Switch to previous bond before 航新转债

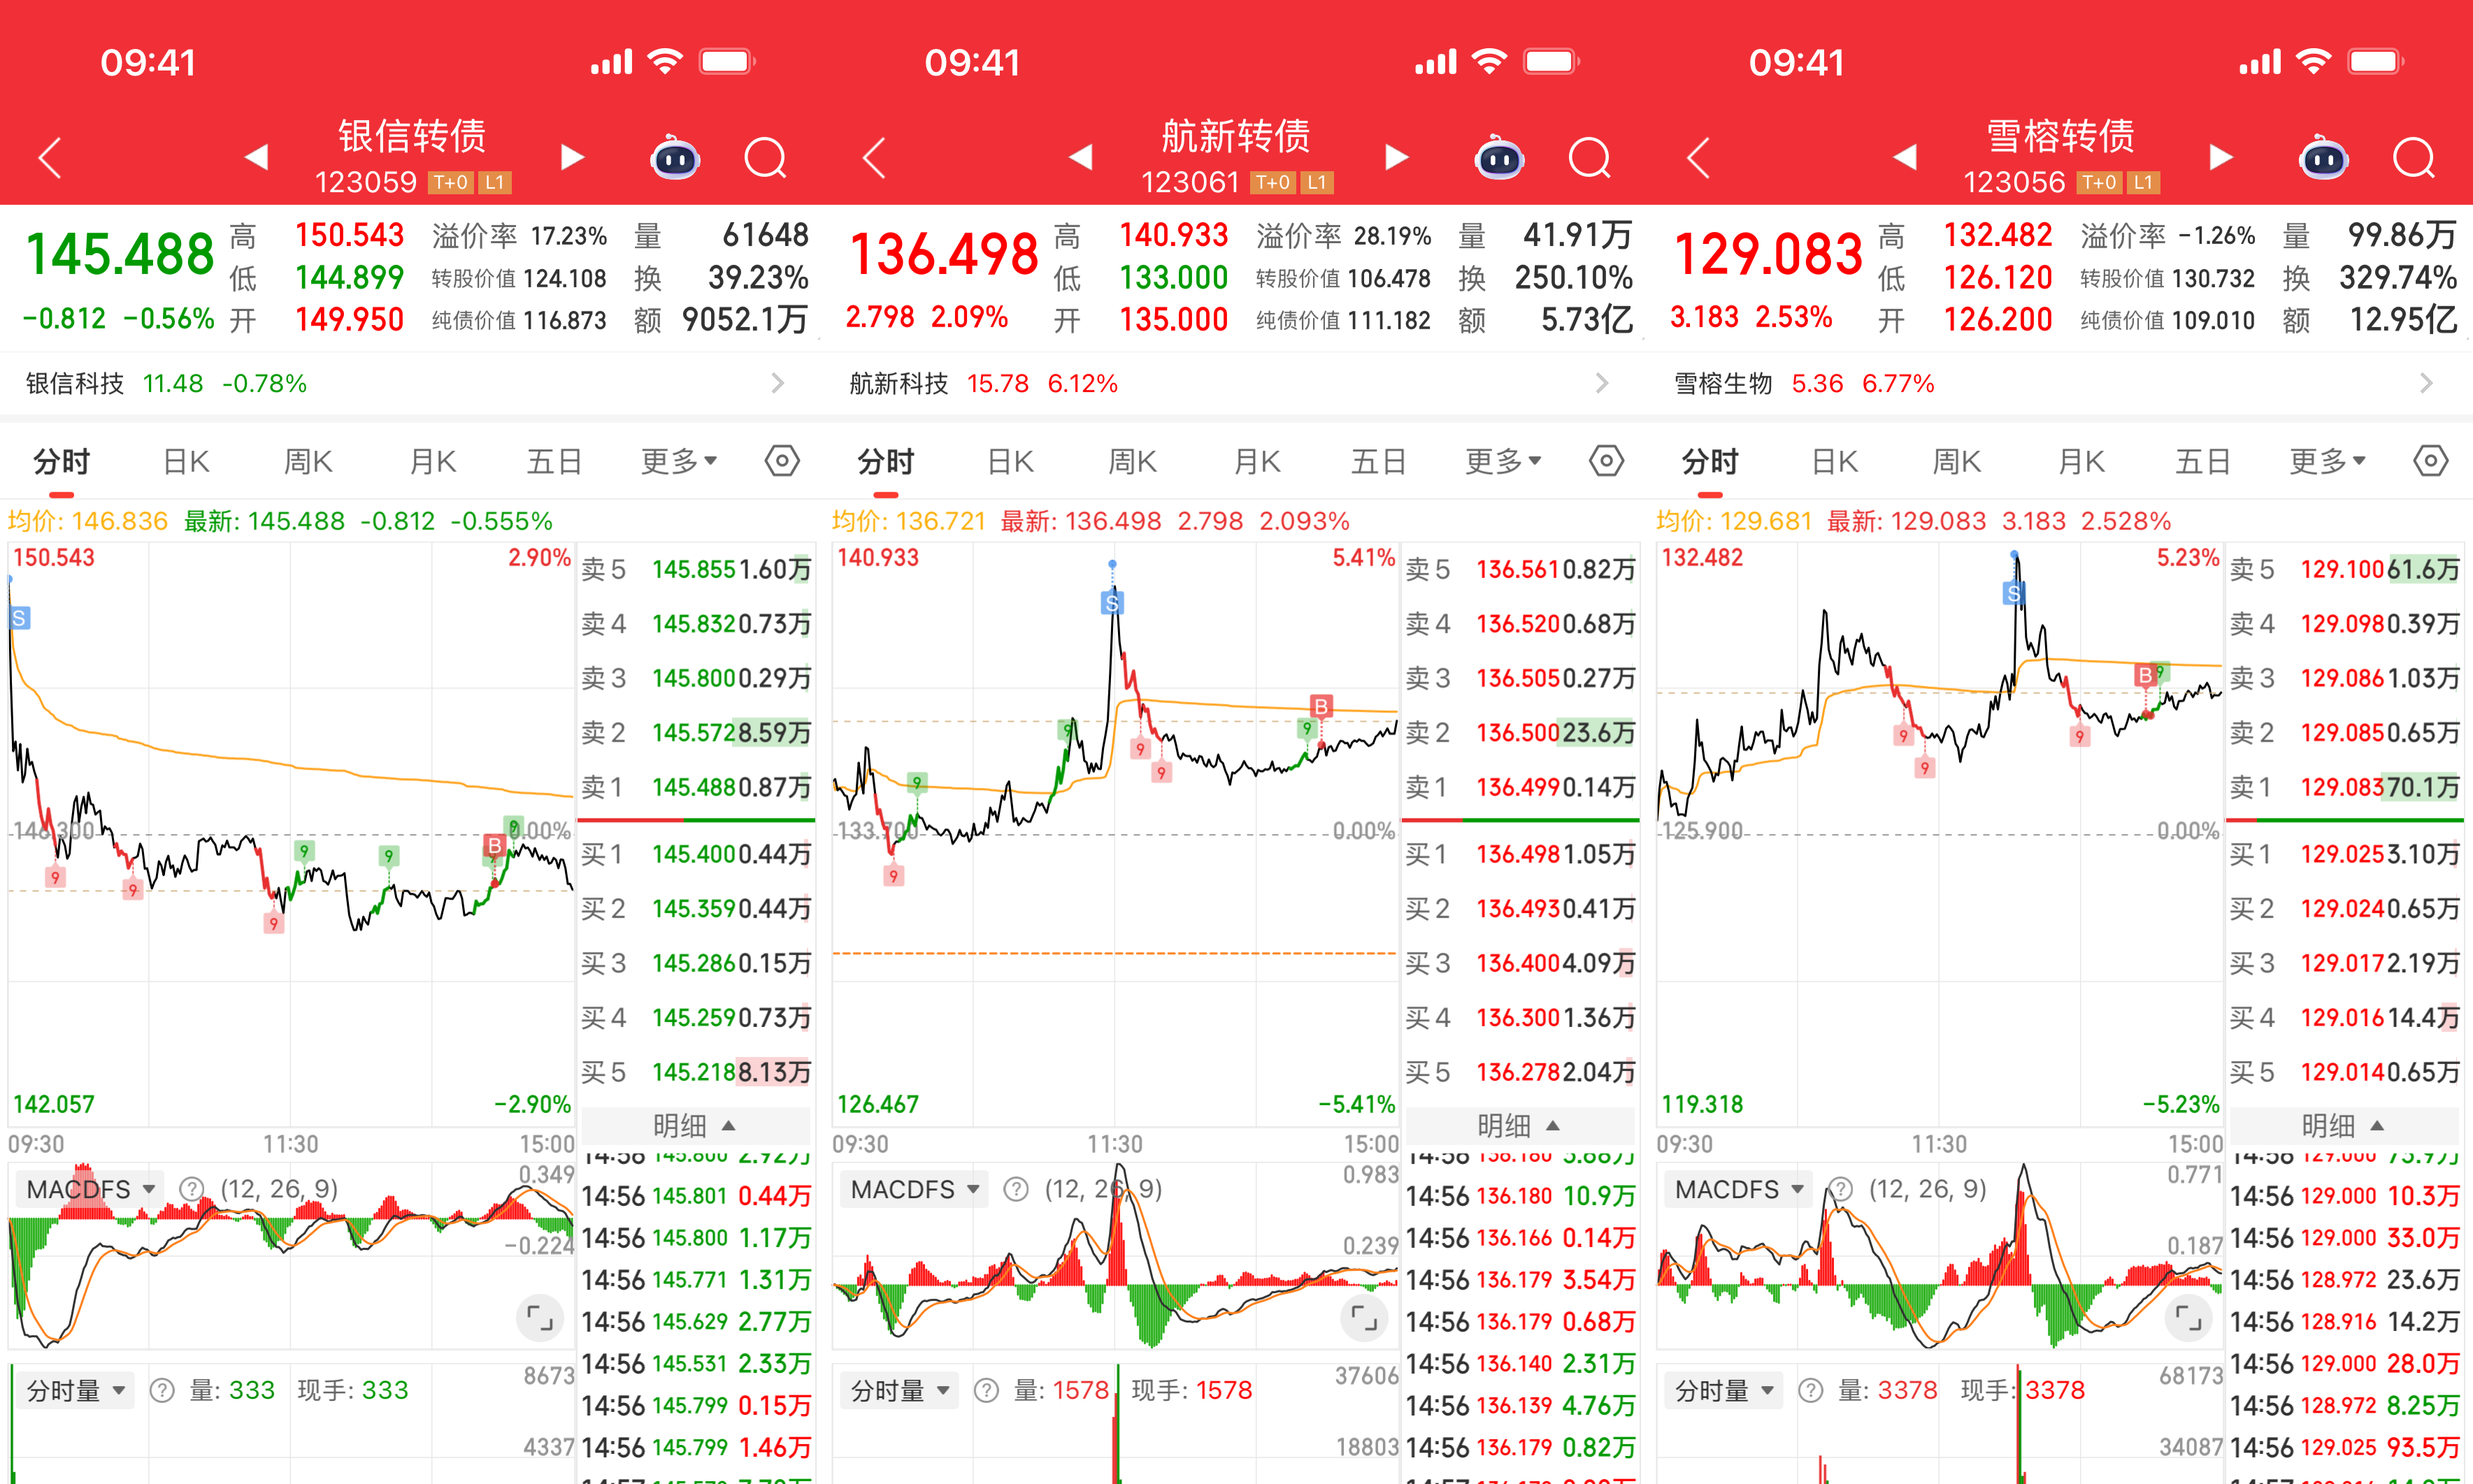pyautogui.click(x=1081, y=158)
